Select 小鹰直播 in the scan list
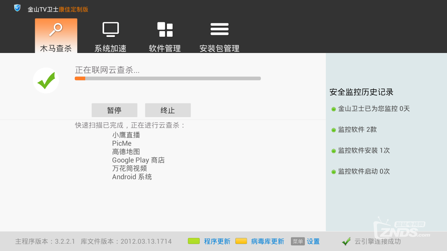This screenshot has width=447, height=251. pyautogui.click(x=126, y=135)
